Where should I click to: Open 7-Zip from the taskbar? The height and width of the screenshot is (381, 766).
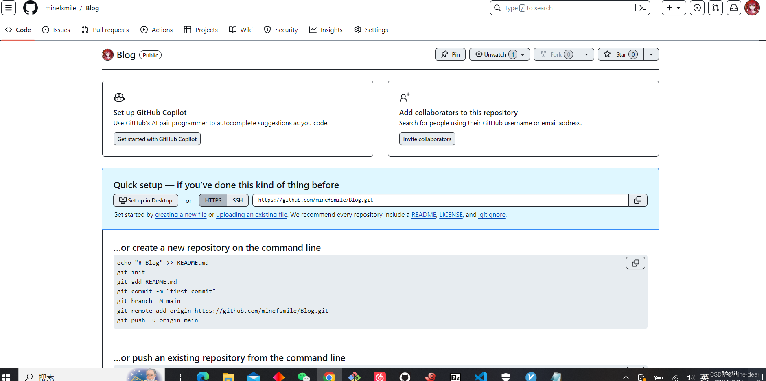coord(455,377)
